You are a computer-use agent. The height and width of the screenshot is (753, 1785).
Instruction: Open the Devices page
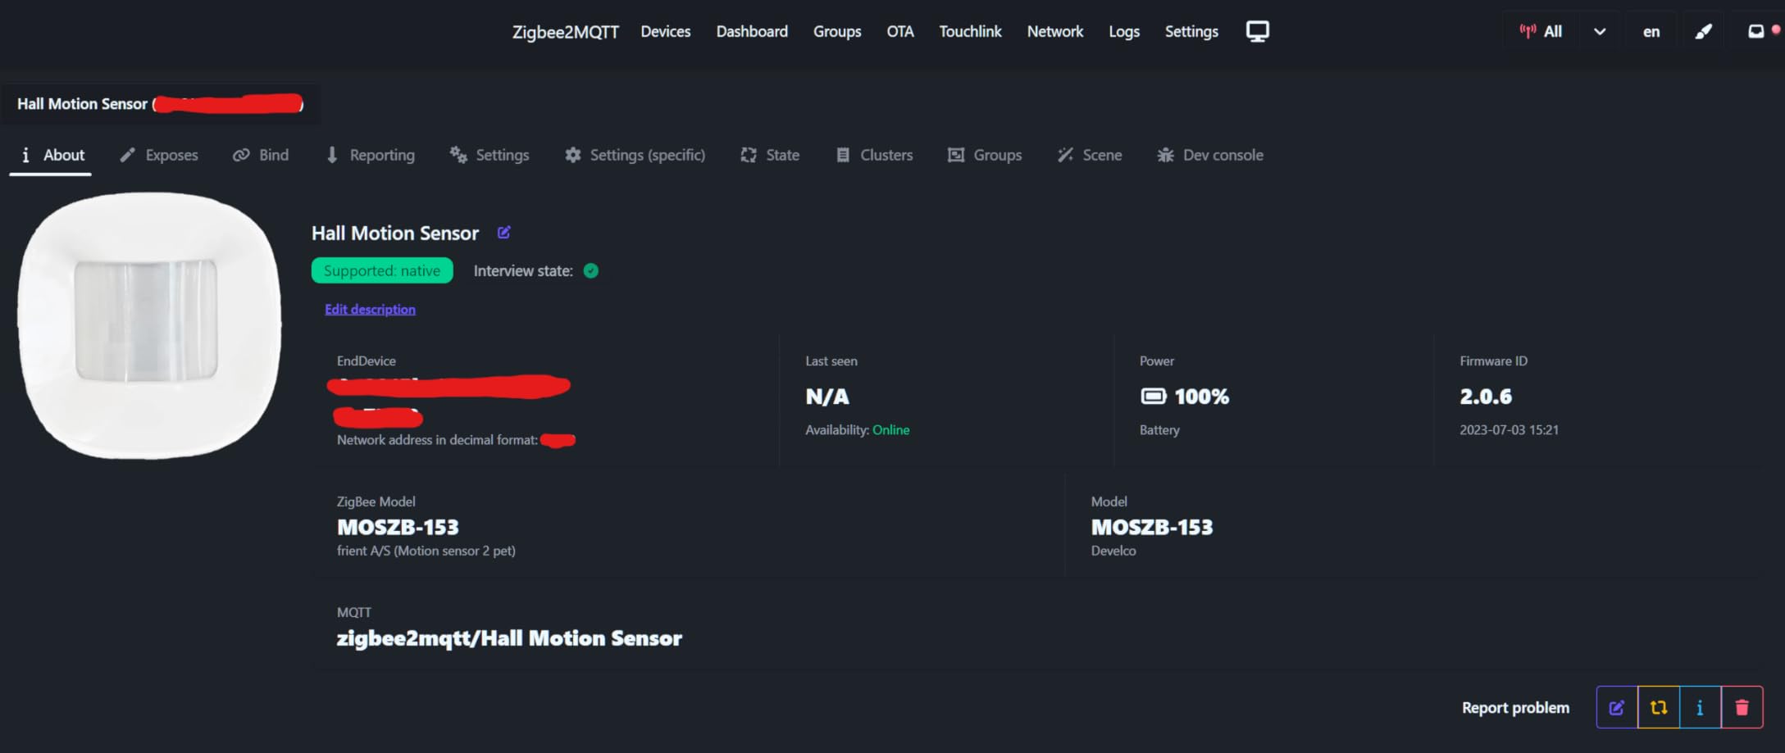tap(666, 32)
